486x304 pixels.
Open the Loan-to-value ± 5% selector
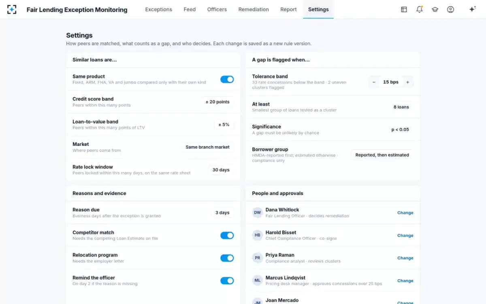[x=224, y=124]
